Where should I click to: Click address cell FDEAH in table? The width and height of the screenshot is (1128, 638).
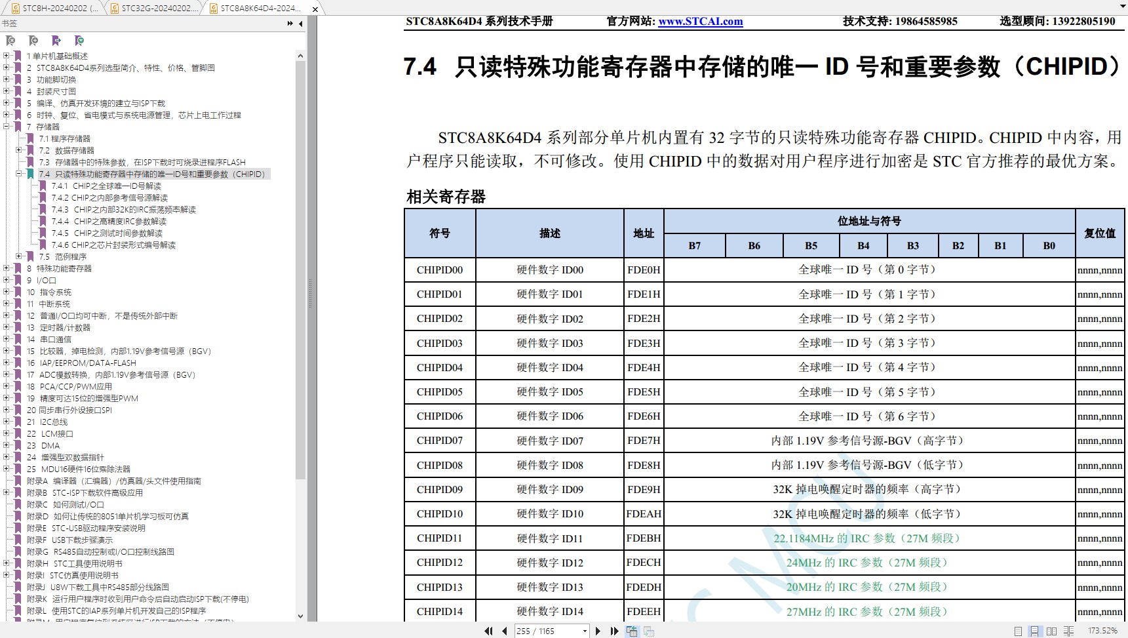[644, 514]
